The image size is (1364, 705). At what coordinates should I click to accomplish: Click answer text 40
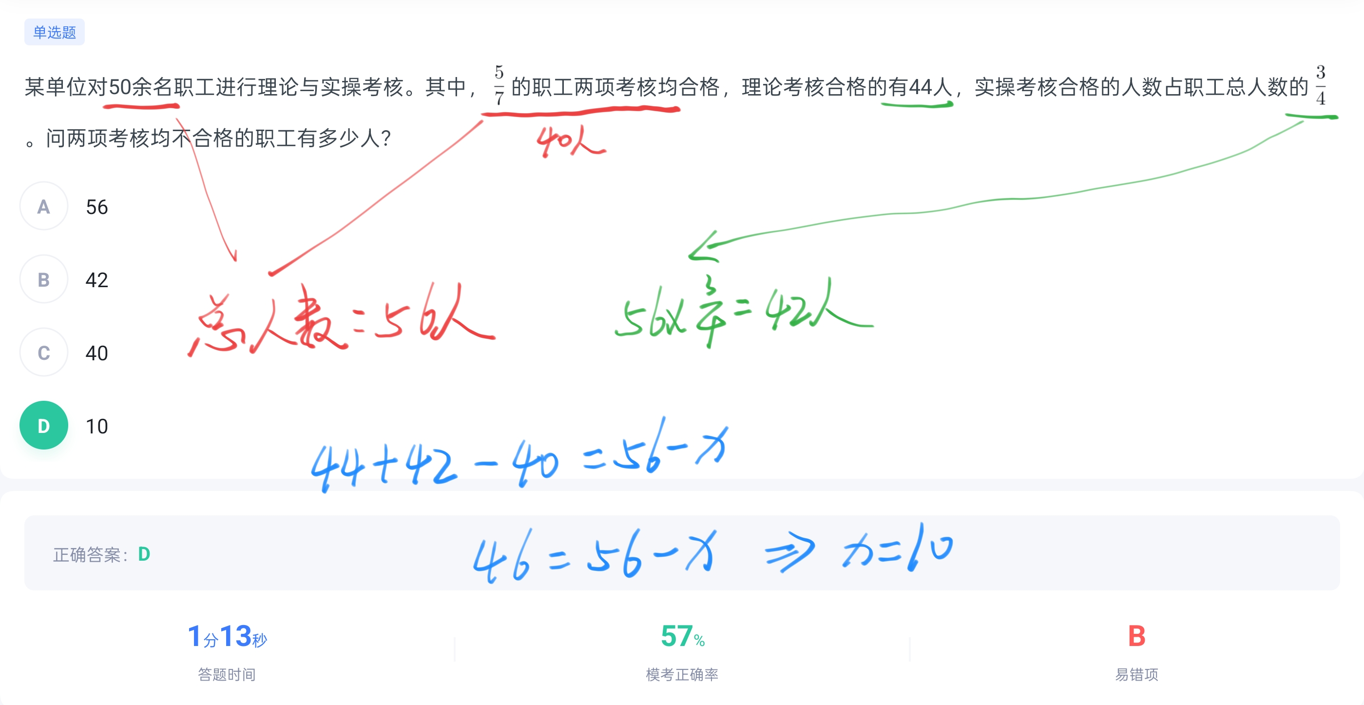coord(97,353)
